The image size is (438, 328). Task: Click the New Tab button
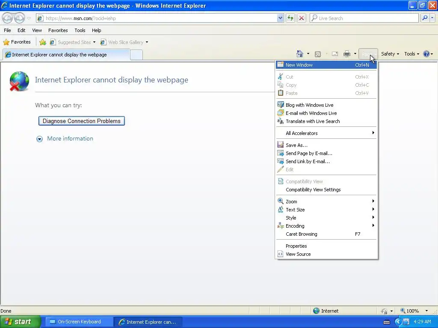coord(136,55)
